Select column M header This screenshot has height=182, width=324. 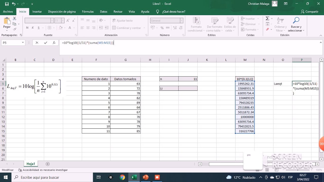click(245, 60)
